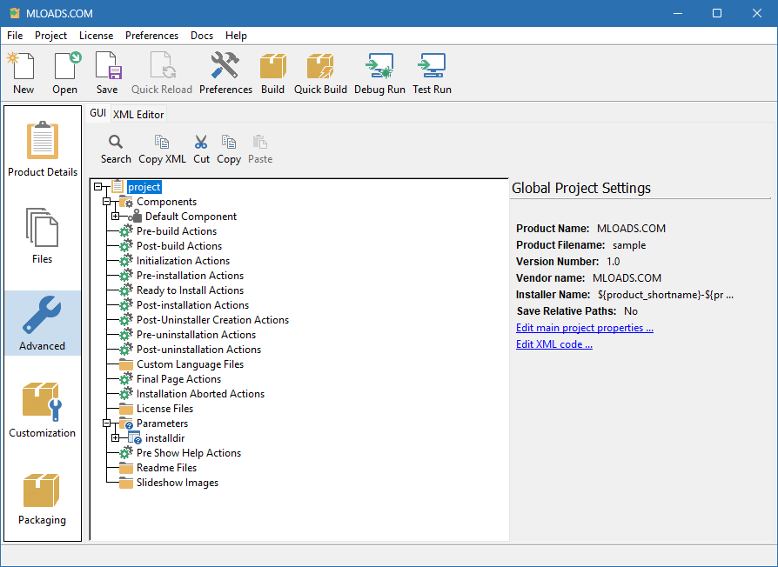Click the Build box icon

tap(273, 66)
